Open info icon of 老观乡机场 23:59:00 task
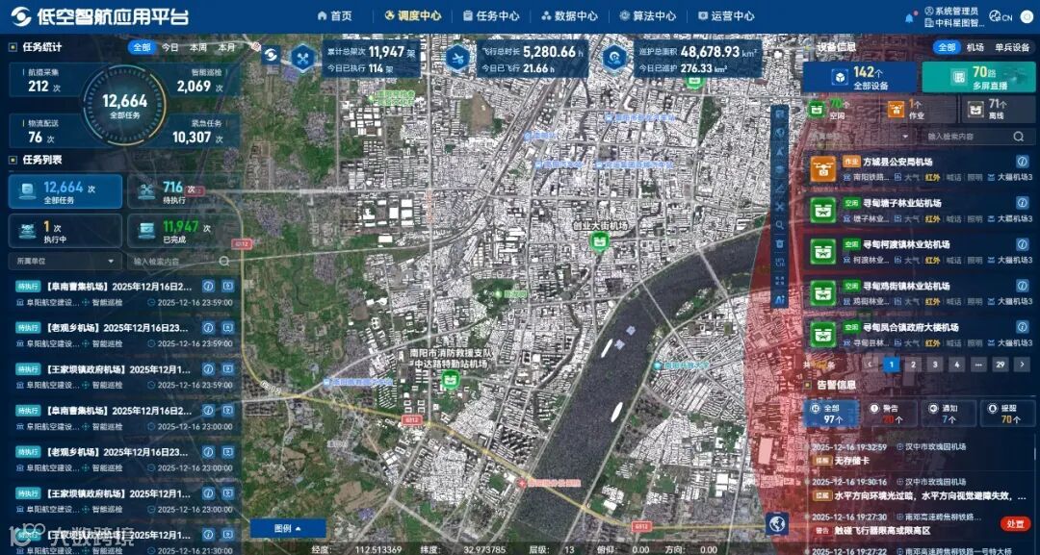Screen dimensions: 1040x555 (x=208, y=327)
